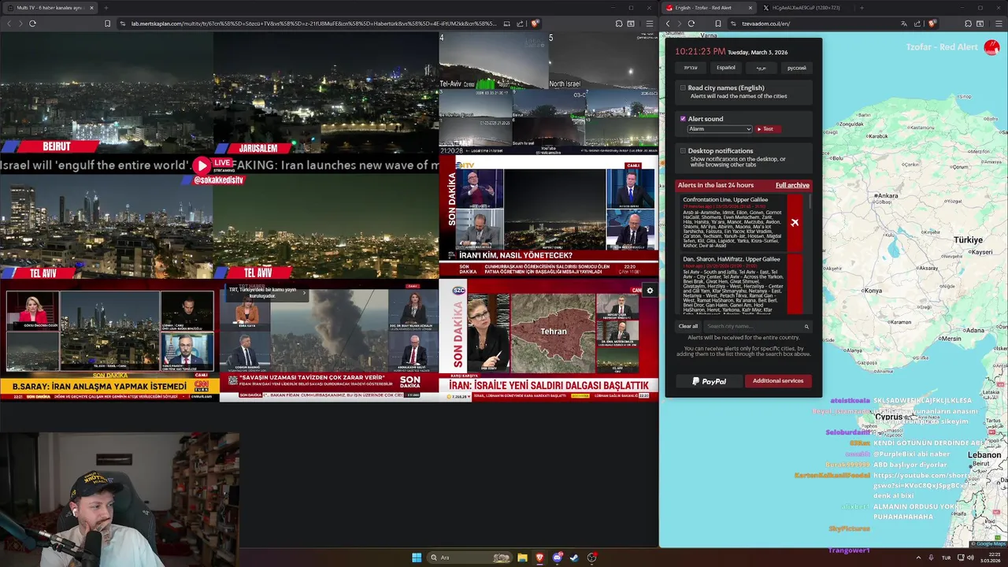Click the TRT Haber stream video
Viewport: 1008px width, 567px height.
[328, 341]
